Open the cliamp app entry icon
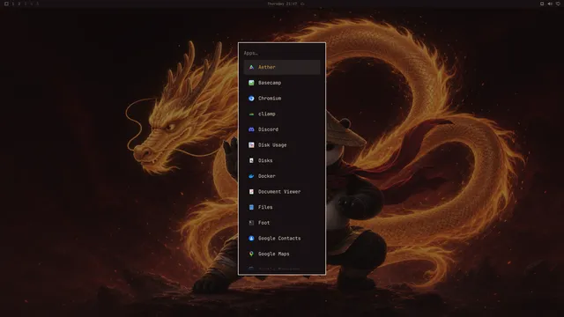The width and height of the screenshot is (564, 317). [251, 114]
